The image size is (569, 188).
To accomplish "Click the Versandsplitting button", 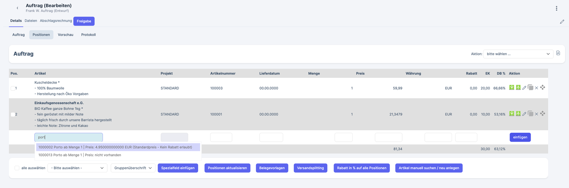I will pos(310,168).
